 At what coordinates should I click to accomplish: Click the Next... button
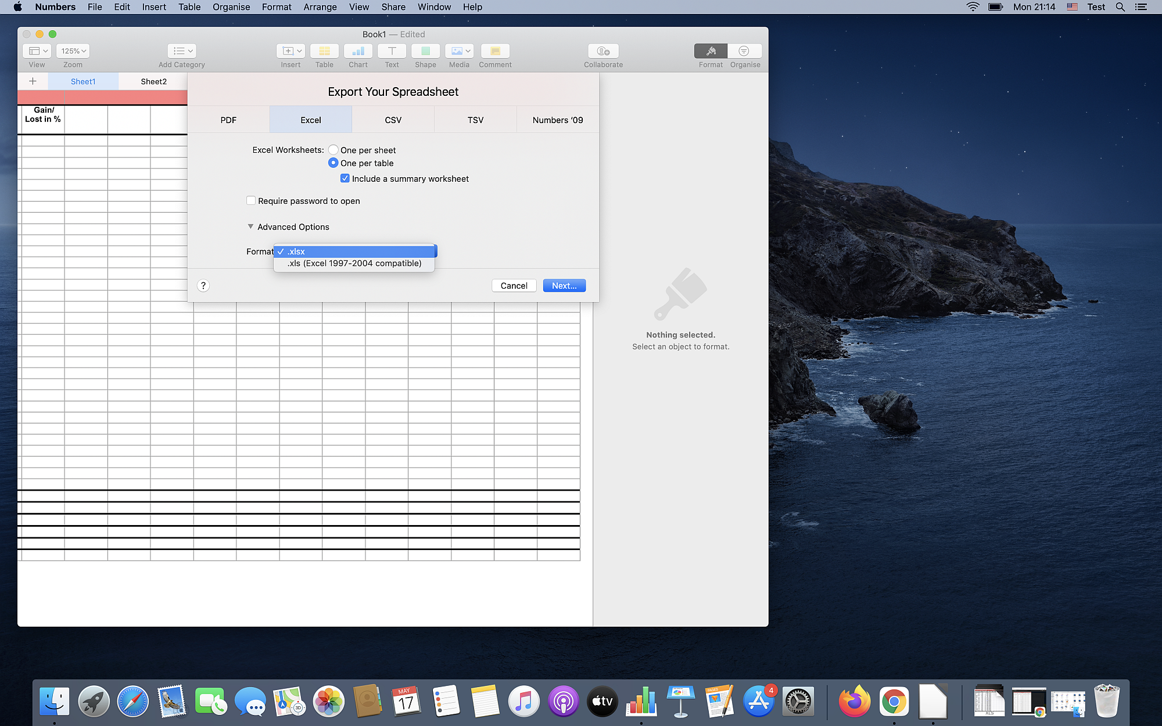pyautogui.click(x=564, y=286)
